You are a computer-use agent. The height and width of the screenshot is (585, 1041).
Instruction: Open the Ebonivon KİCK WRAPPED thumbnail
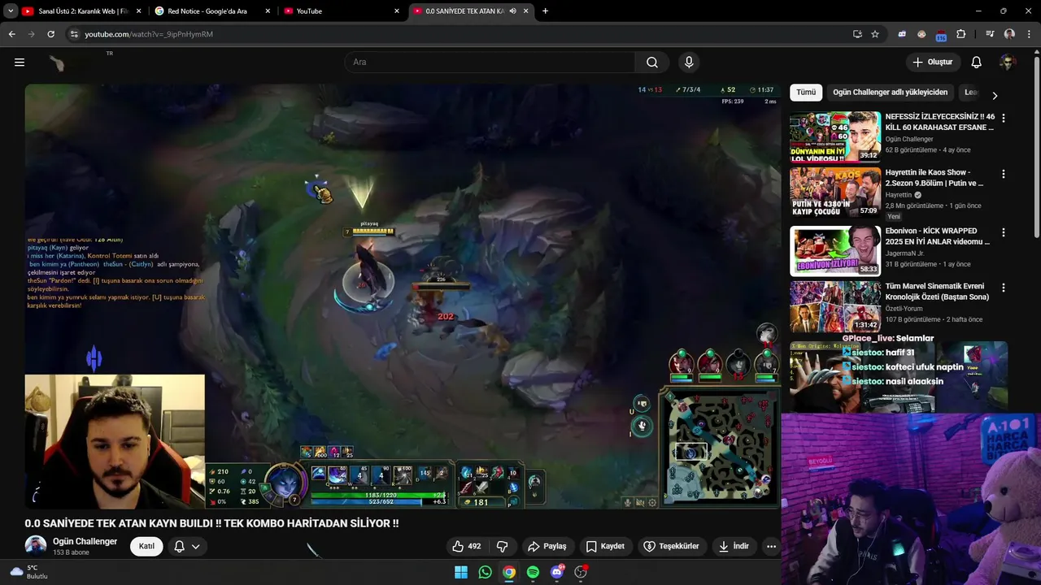(x=835, y=251)
